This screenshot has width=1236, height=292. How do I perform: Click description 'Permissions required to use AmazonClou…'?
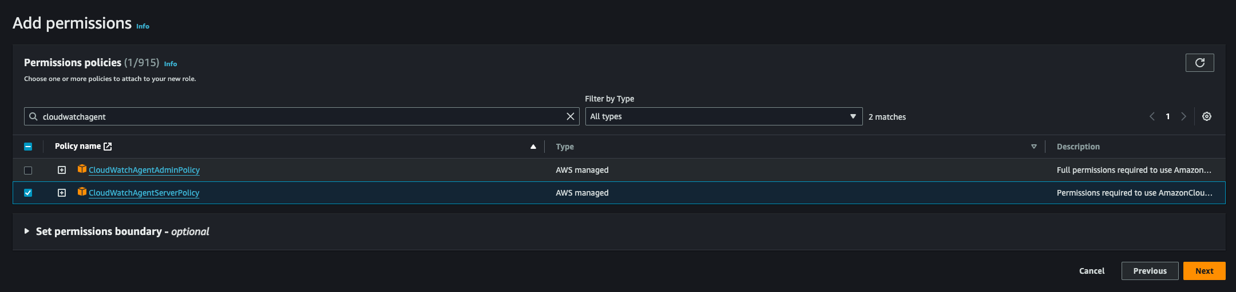click(x=1135, y=193)
